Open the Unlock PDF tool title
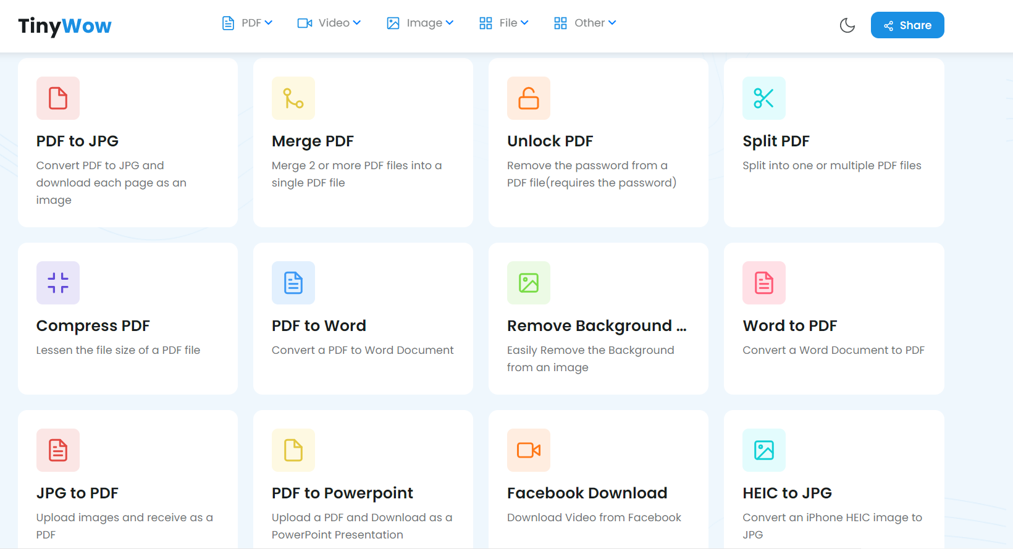This screenshot has height=549, width=1013. 550,141
